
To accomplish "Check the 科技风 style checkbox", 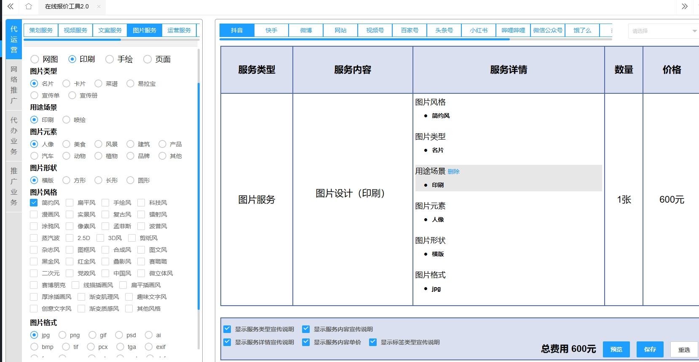I will (x=142, y=203).
